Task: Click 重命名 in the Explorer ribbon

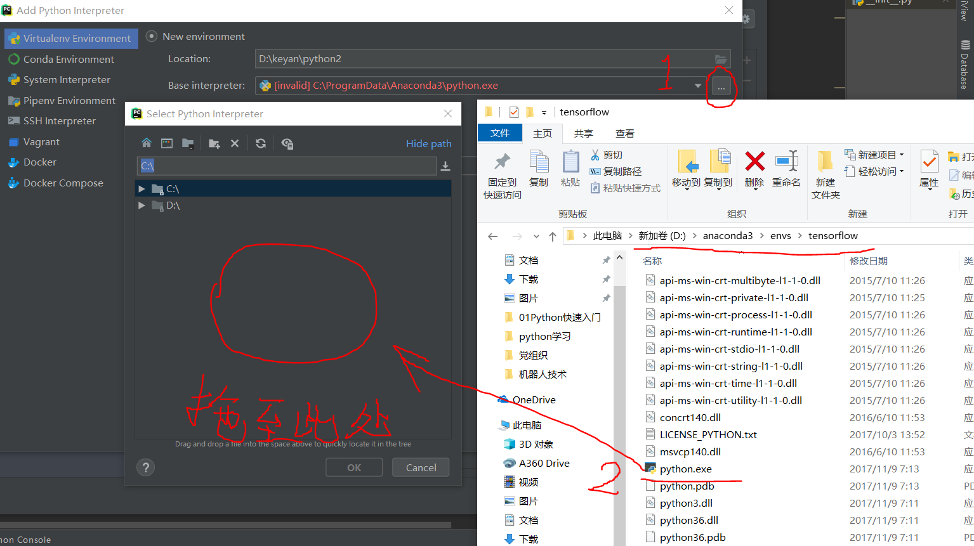Action: (786, 169)
